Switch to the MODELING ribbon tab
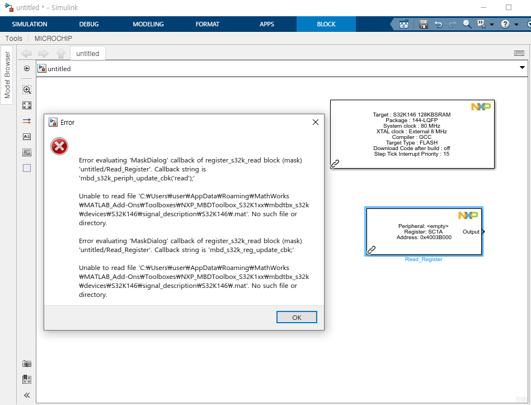 (x=148, y=24)
